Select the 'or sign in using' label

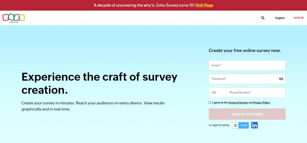coord(219,125)
